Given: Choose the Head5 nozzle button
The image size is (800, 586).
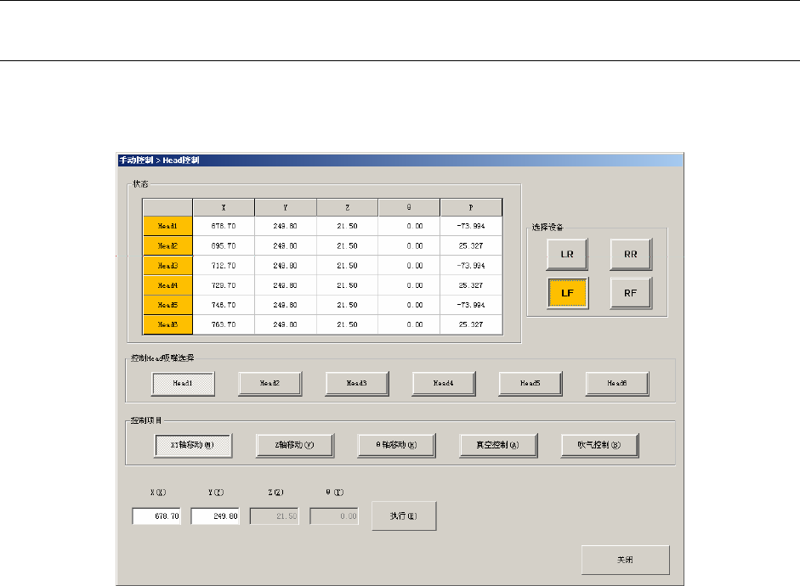Looking at the screenshot, I should point(530,384).
